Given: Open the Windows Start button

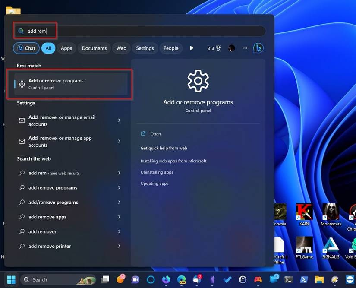Looking at the screenshot, I should coord(11,280).
